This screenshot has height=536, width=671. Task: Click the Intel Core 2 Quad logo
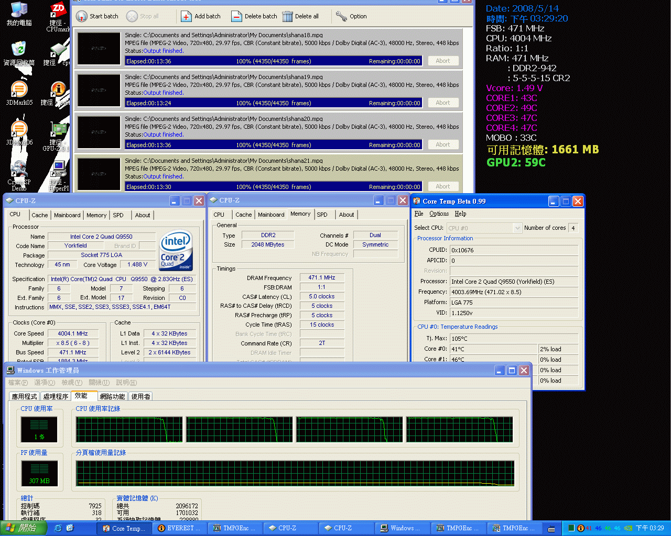[176, 251]
